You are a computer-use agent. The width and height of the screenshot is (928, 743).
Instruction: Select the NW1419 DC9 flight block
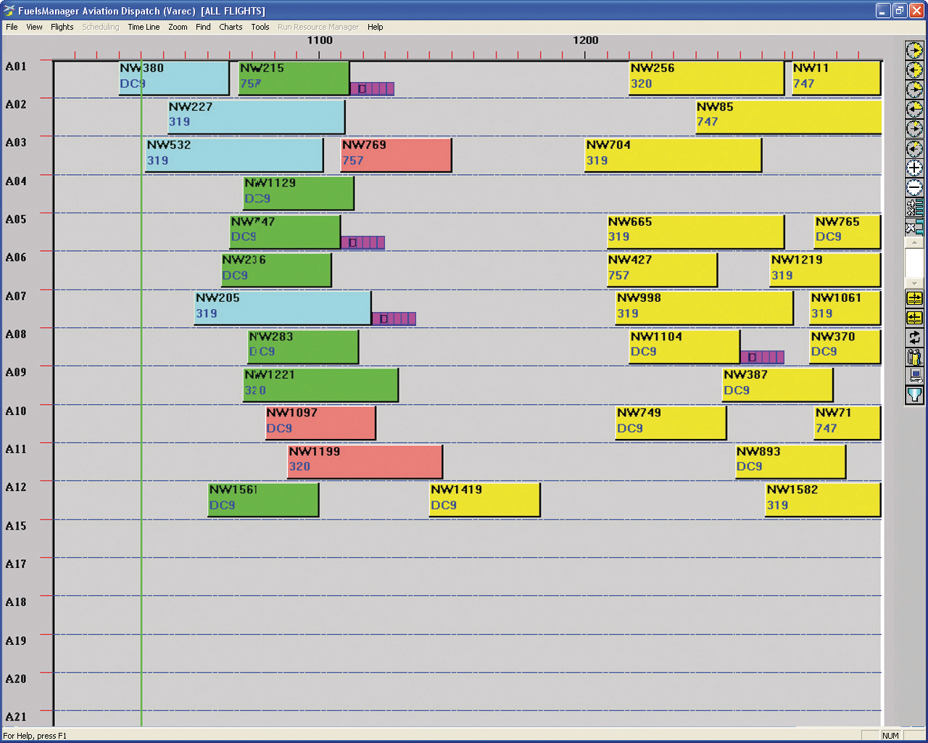[x=484, y=498]
